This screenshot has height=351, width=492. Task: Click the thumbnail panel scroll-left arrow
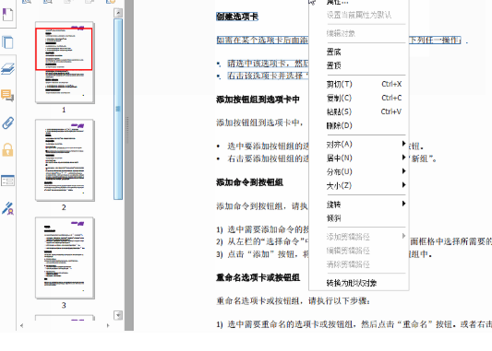[x=21, y=325]
